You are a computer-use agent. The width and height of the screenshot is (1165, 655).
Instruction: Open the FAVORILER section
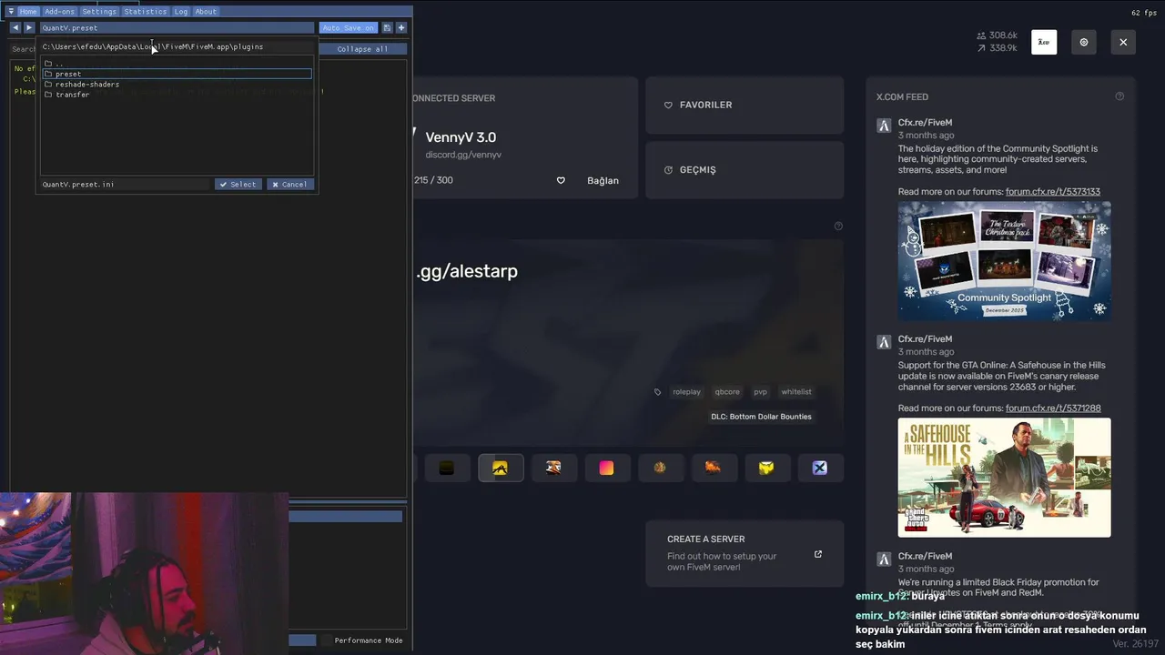(745, 105)
